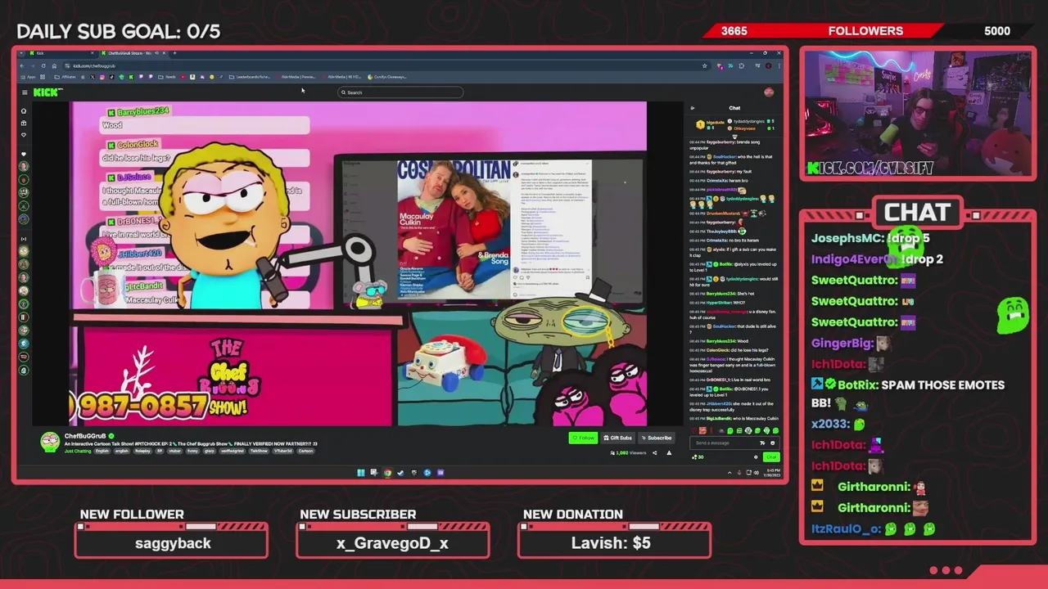Collapse chat with the arrow icon
This screenshot has height=589, width=1048.
pos(692,108)
